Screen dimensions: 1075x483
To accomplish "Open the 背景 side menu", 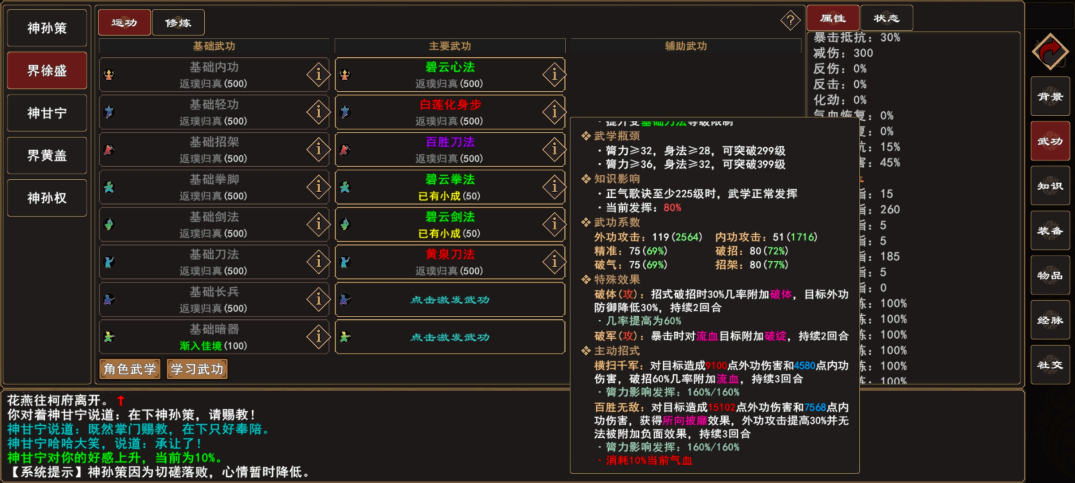I will pos(1050,97).
